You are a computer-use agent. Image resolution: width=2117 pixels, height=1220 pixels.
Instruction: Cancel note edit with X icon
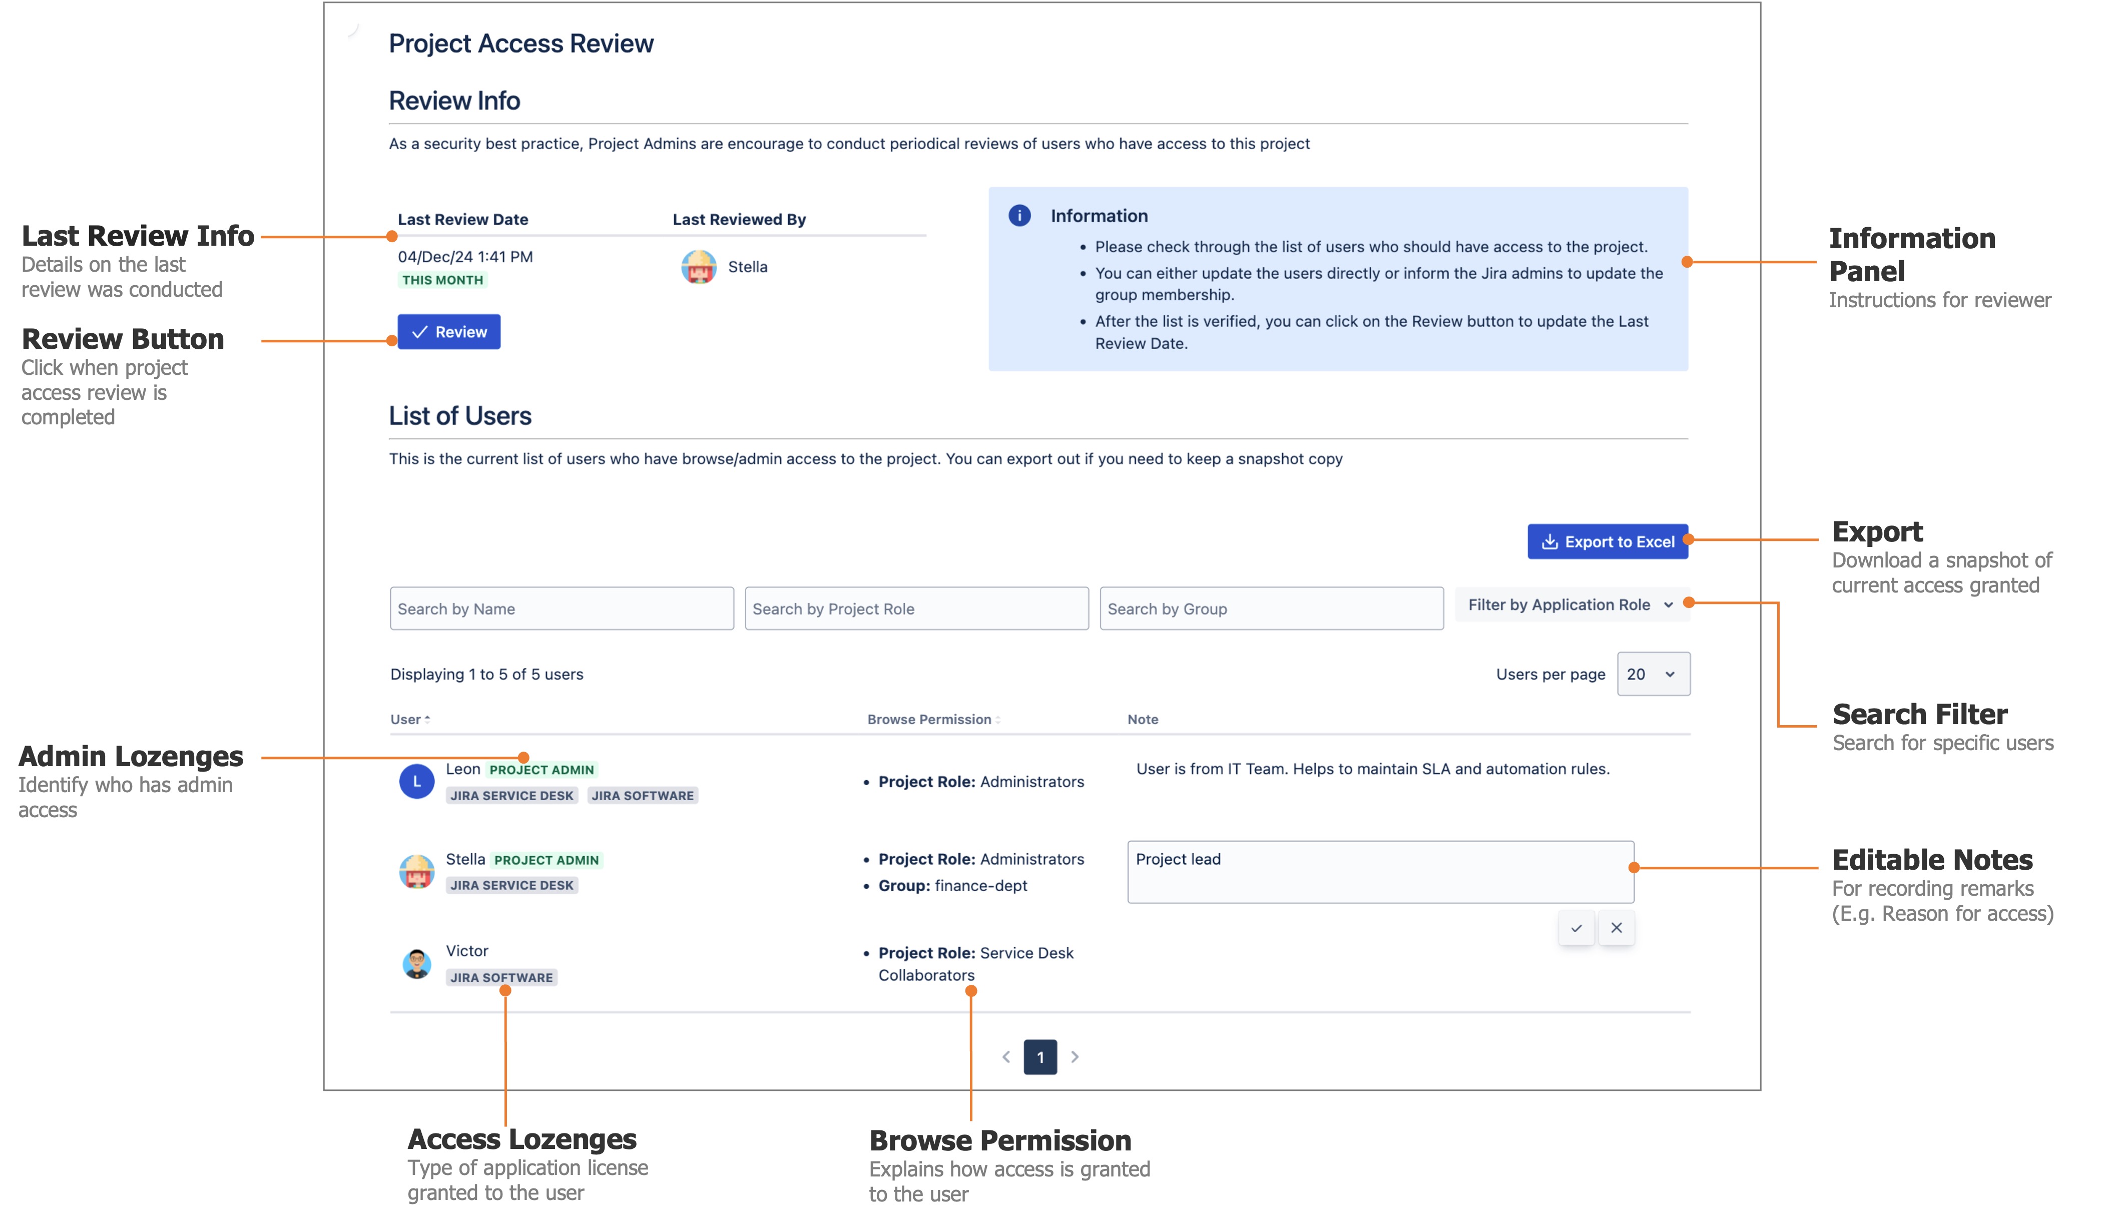(1616, 928)
